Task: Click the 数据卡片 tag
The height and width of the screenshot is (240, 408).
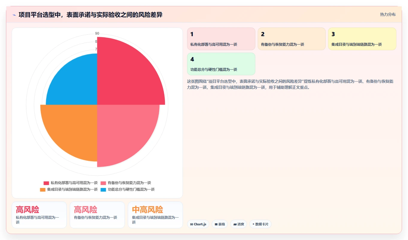Action: click(260, 224)
